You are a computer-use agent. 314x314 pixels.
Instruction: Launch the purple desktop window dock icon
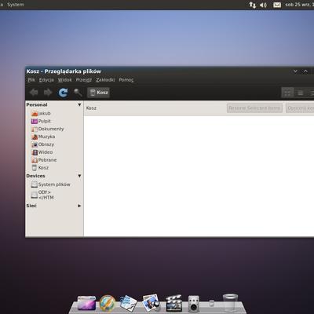[86, 303]
